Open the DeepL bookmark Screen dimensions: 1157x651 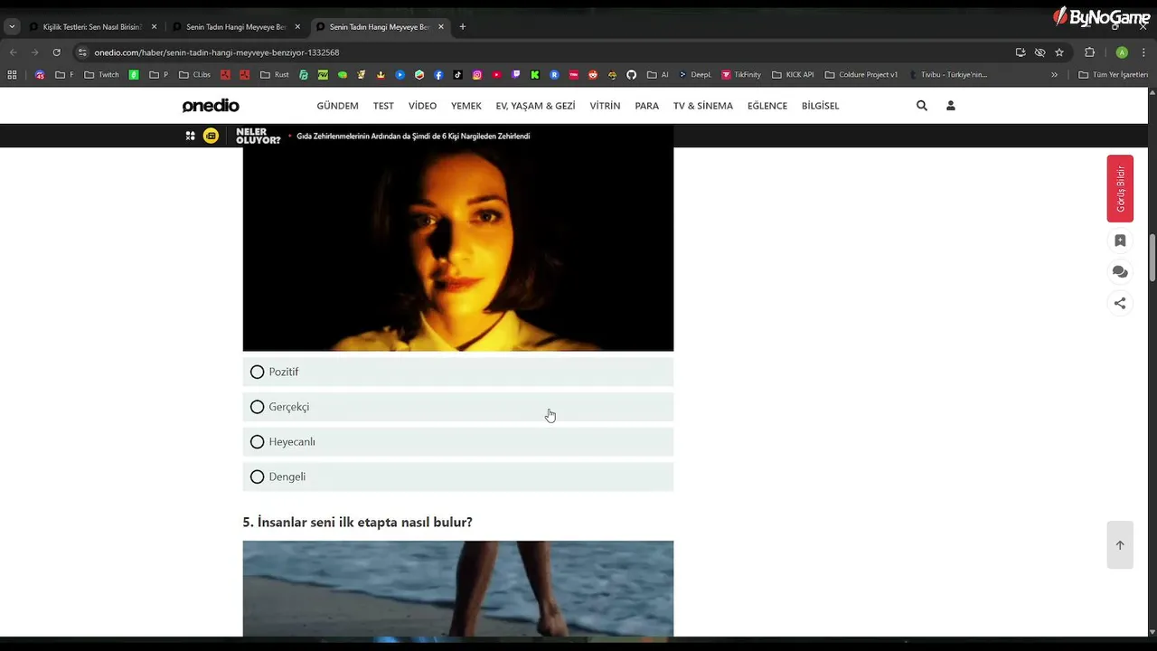click(x=695, y=75)
